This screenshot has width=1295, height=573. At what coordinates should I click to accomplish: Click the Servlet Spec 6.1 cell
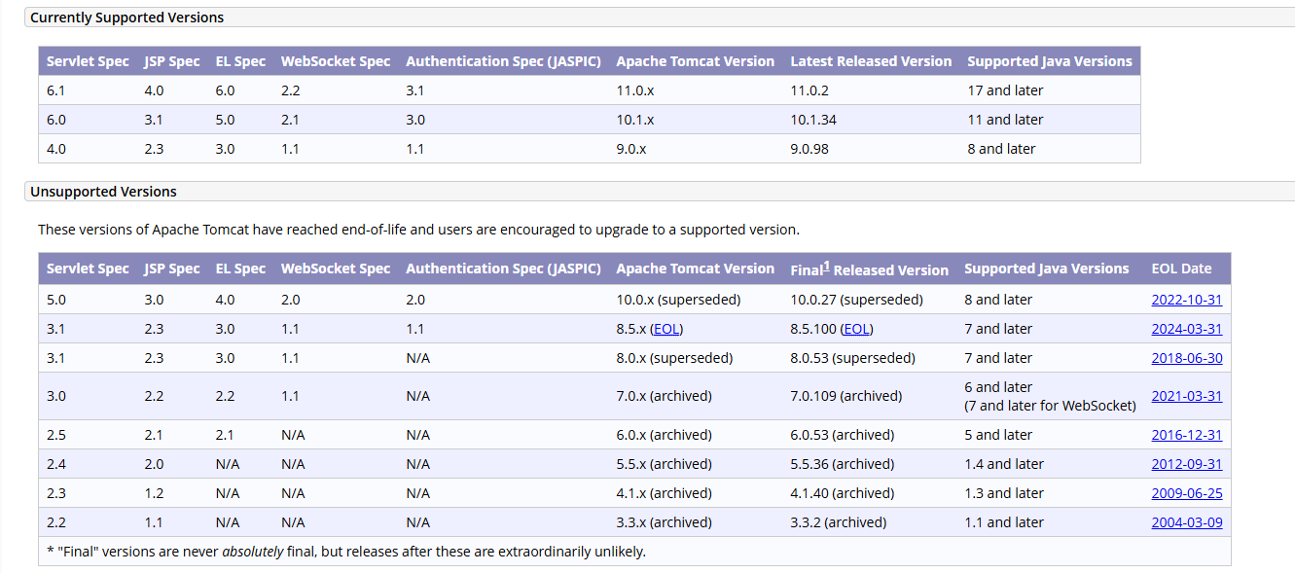pyautogui.click(x=55, y=90)
